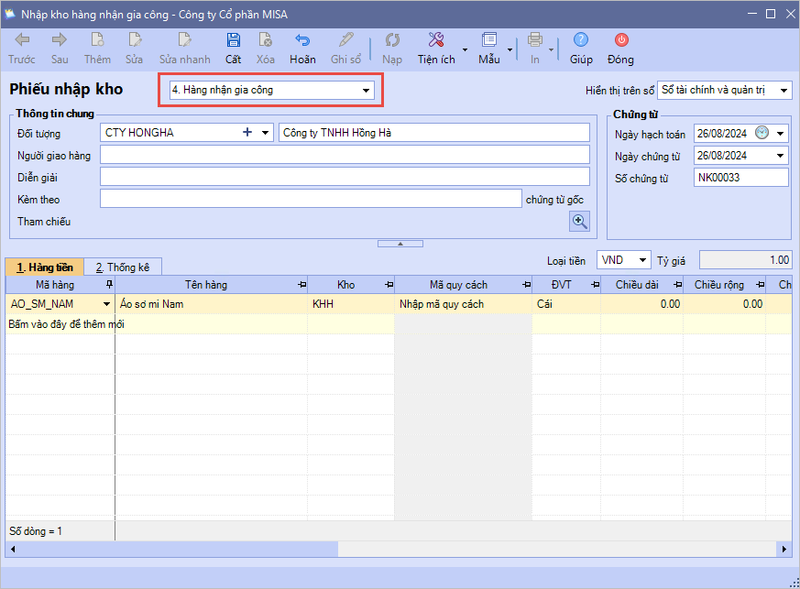This screenshot has height=589, width=800.
Task: Pin the Mã hàng column
Action: click(109, 285)
